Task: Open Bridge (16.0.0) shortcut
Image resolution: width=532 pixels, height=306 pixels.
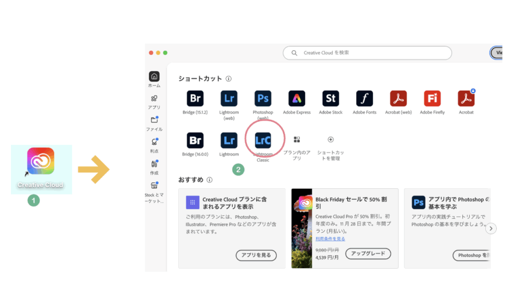Action: tap(195, 140)
